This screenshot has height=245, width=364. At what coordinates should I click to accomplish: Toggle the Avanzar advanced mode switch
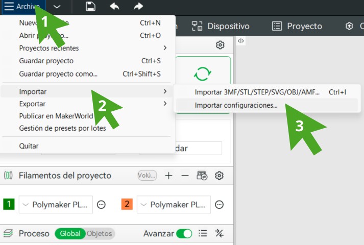(184, 233)
